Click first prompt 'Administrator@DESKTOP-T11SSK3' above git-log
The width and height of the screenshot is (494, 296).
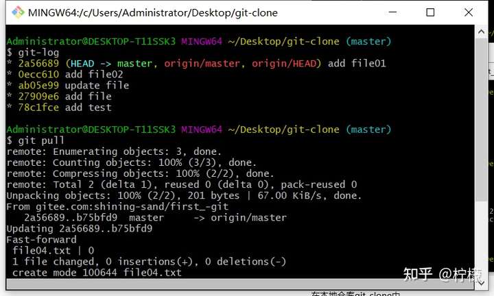point(91,42)
